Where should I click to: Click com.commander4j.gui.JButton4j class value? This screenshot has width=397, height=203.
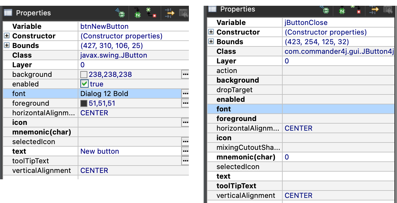(339, 51)
